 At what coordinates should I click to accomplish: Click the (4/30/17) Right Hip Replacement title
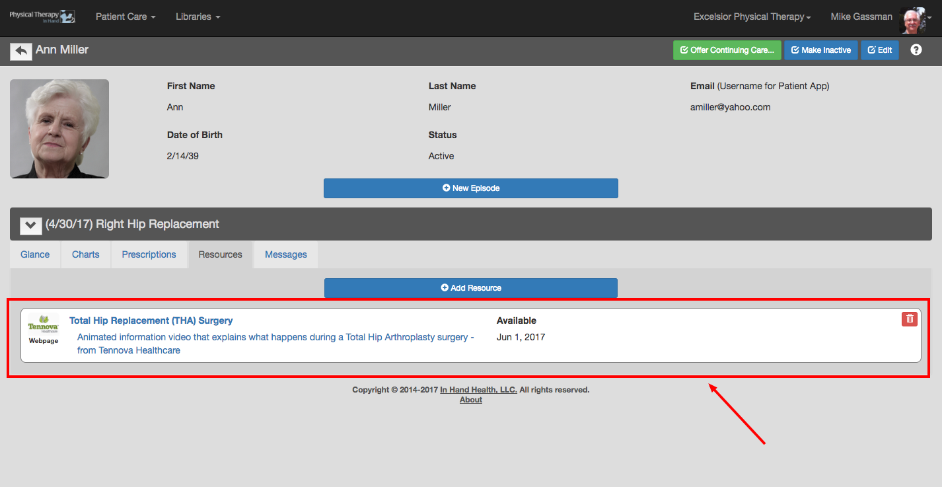[132, 224]
